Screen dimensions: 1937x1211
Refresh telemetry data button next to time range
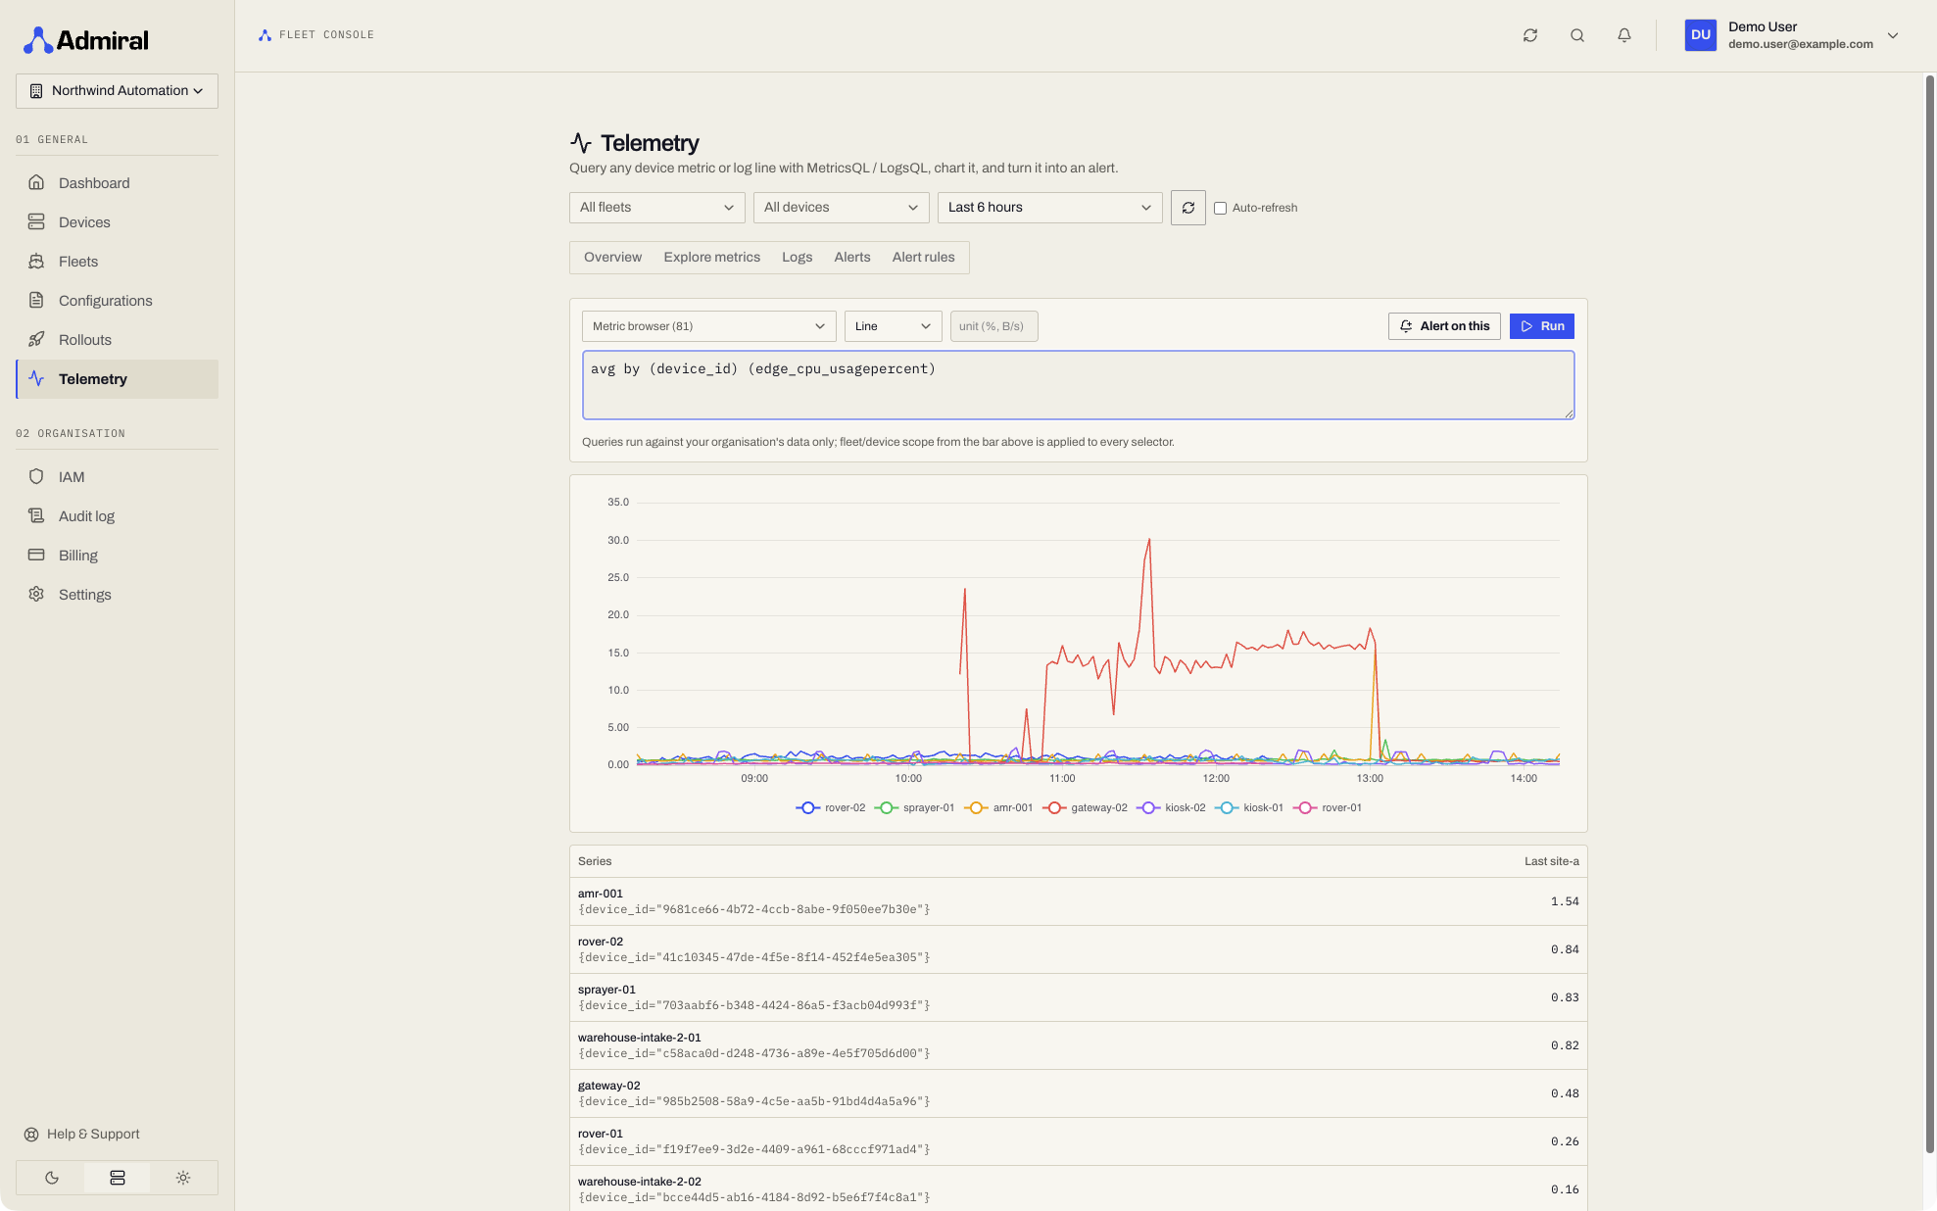[1188, 208]
